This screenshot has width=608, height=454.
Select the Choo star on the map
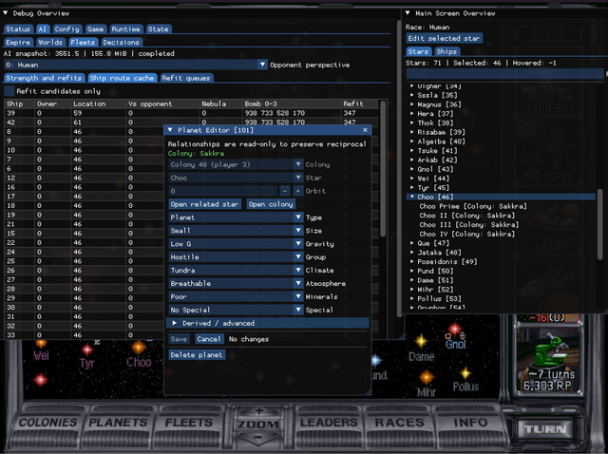(x=139, y=348)
